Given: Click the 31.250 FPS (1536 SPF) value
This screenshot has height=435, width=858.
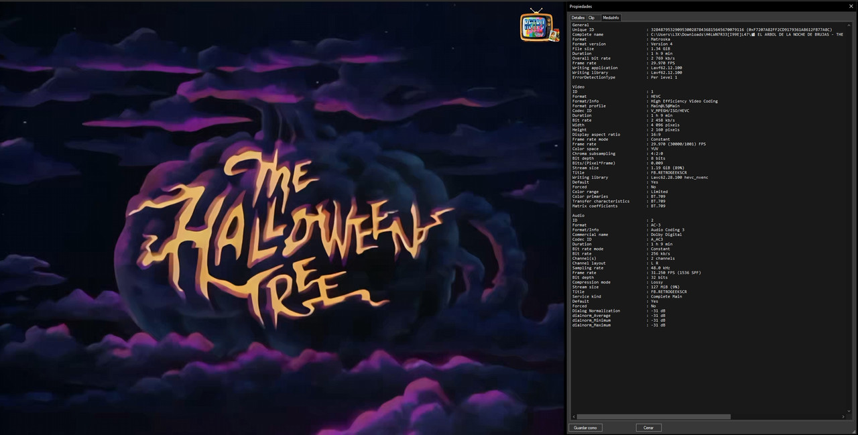Looking at the screenshot, I should pos(674,272).
